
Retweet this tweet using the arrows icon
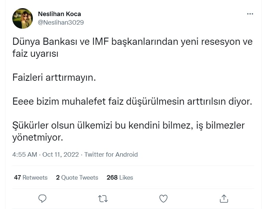click(x=102, y=198)
